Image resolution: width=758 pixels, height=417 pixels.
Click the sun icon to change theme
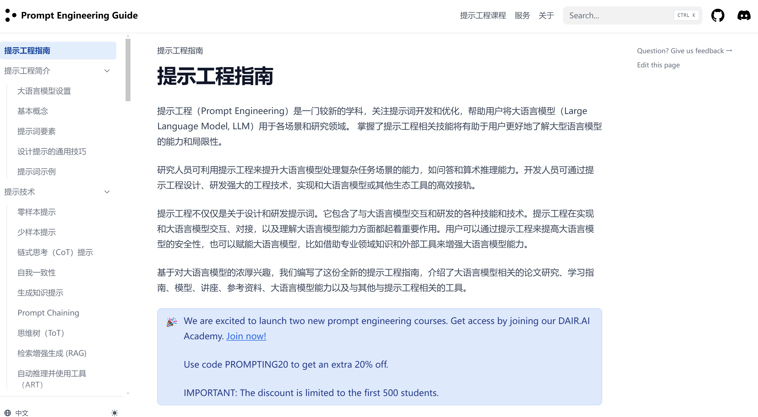click(114, 413)
